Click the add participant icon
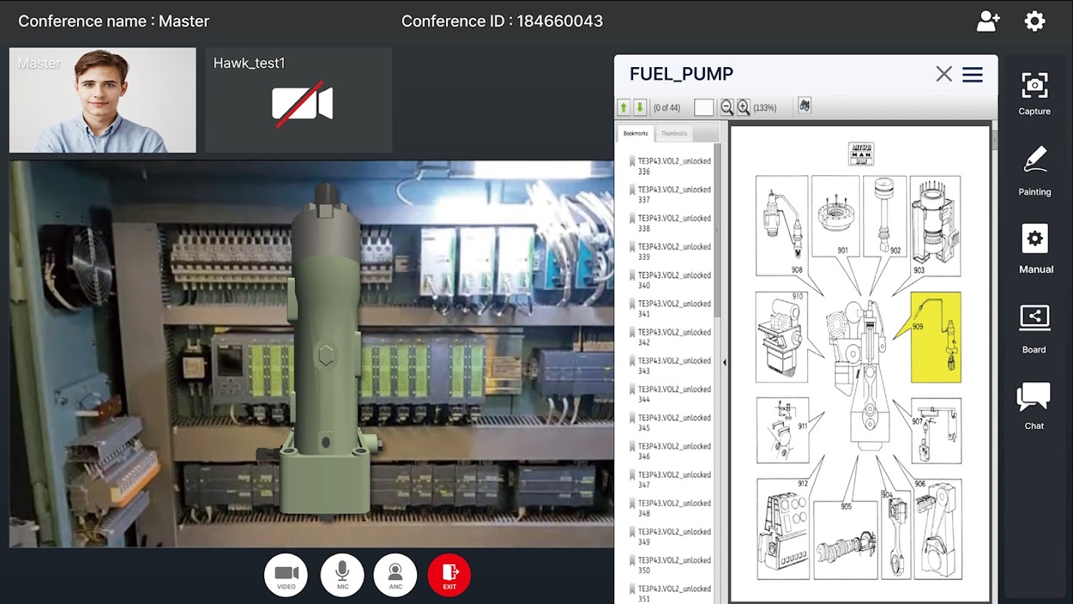Image resolution: width=1073 pixels, height=604 pixels. point(988,21)
